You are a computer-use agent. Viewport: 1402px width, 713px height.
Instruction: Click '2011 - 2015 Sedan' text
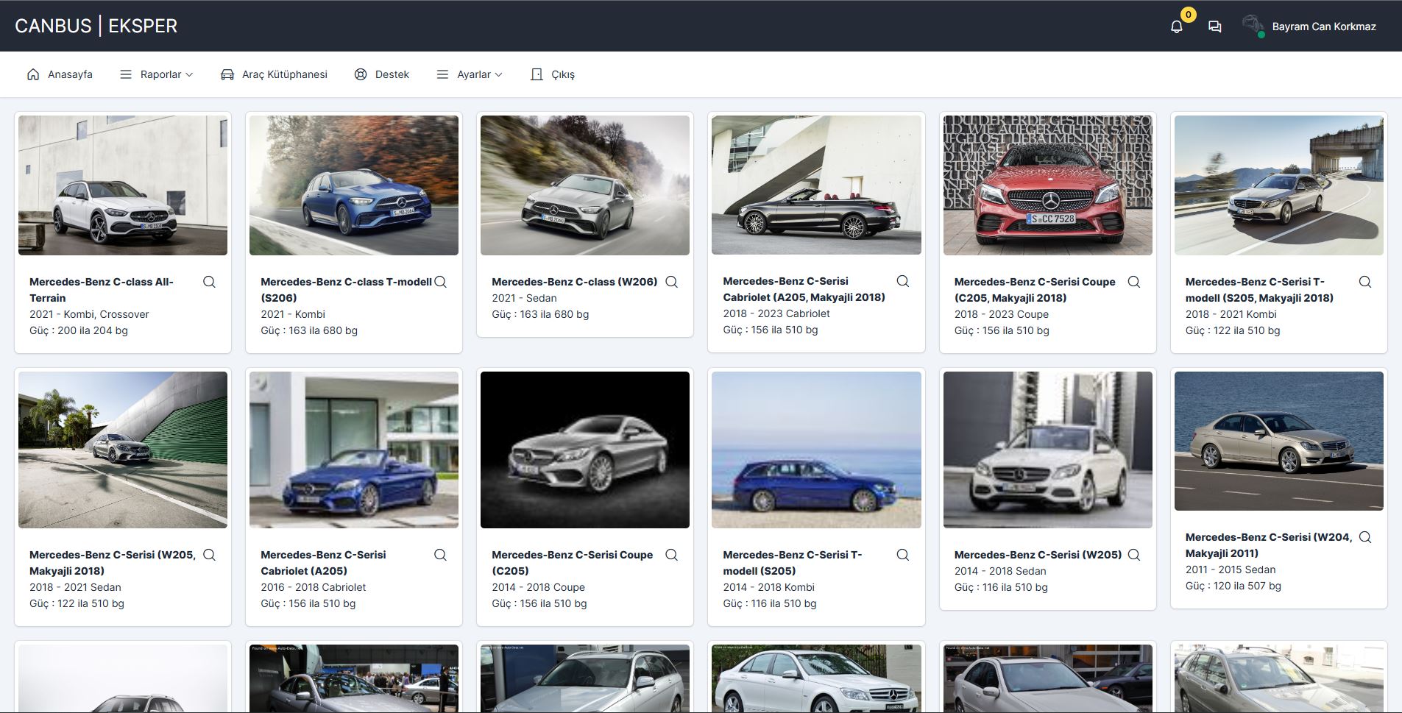click(x=1231, y=570)
